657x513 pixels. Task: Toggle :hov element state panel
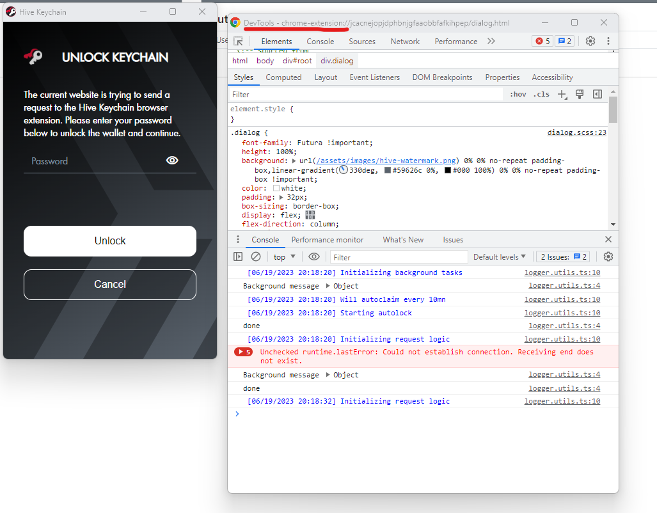pos(518,94)
